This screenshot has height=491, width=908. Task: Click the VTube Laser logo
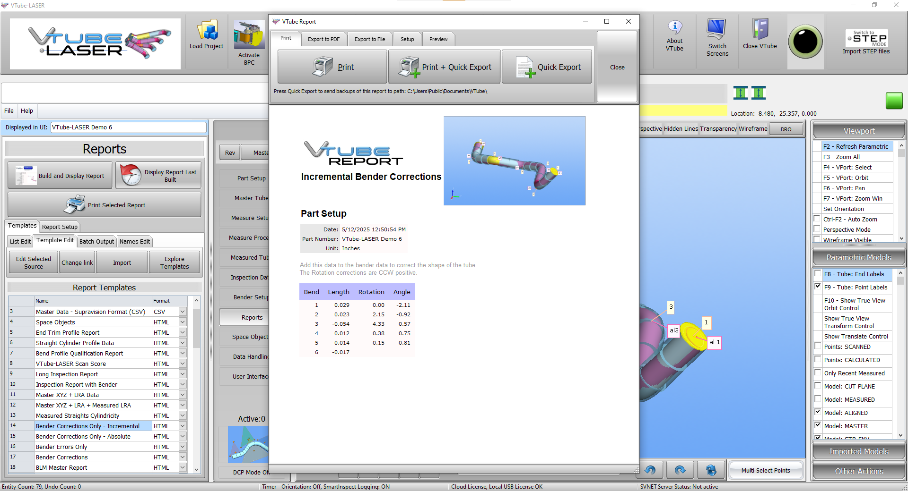95,44
